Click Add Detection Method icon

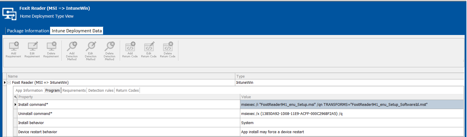72,51
